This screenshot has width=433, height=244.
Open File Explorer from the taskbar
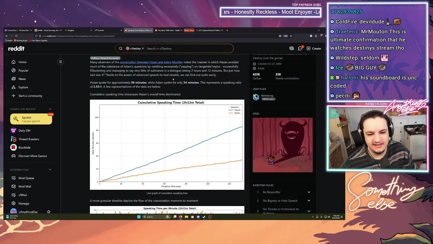click(x=186, y=217)
